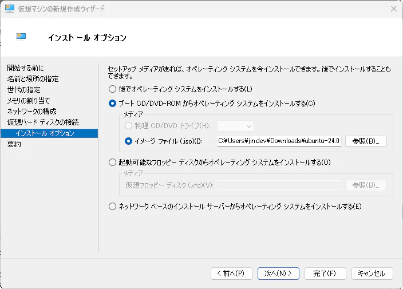403x289 pixels.
Task: Go to 開始する前に step
Action: (x=25, y=68)
